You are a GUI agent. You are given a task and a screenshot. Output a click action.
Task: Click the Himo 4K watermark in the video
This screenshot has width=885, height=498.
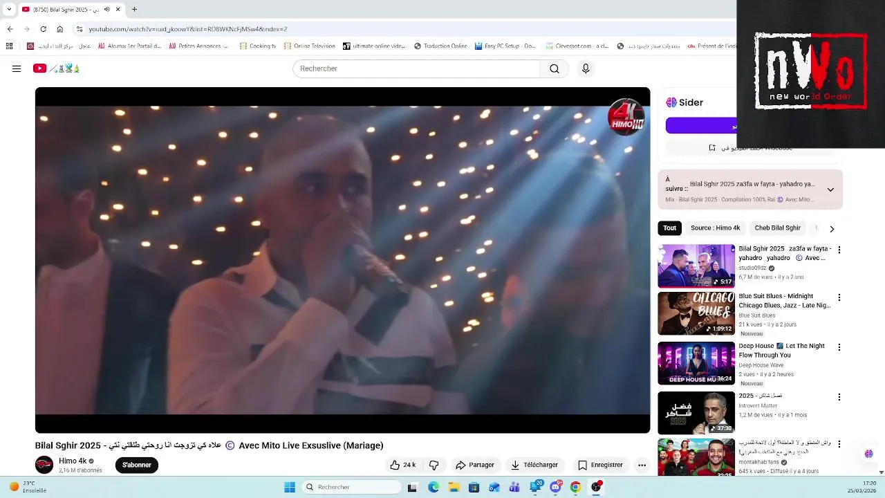(x=626, y=117)
